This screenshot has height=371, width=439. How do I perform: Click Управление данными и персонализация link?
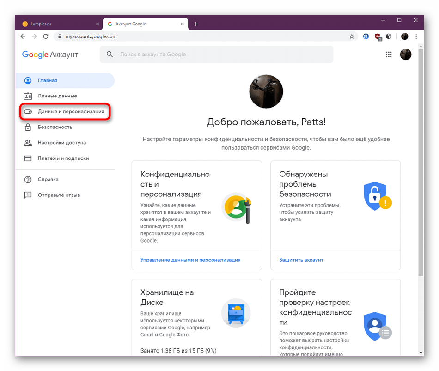pos(190,260)
